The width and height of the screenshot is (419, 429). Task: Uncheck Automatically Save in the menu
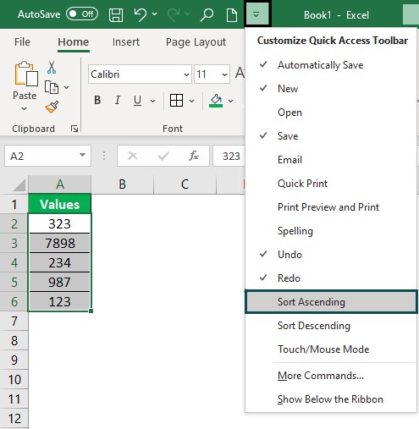(331, 65)
